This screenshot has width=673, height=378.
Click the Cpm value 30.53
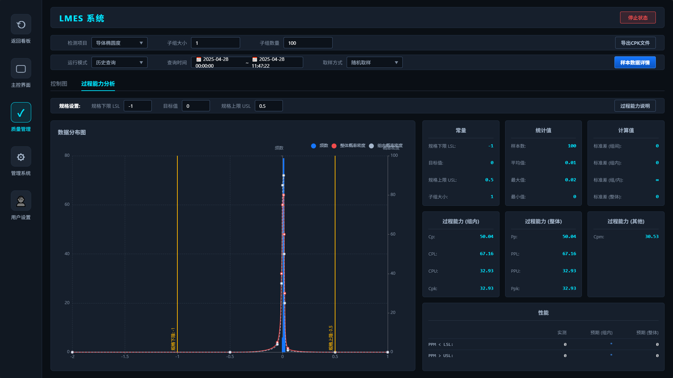(x=652, y=237)
